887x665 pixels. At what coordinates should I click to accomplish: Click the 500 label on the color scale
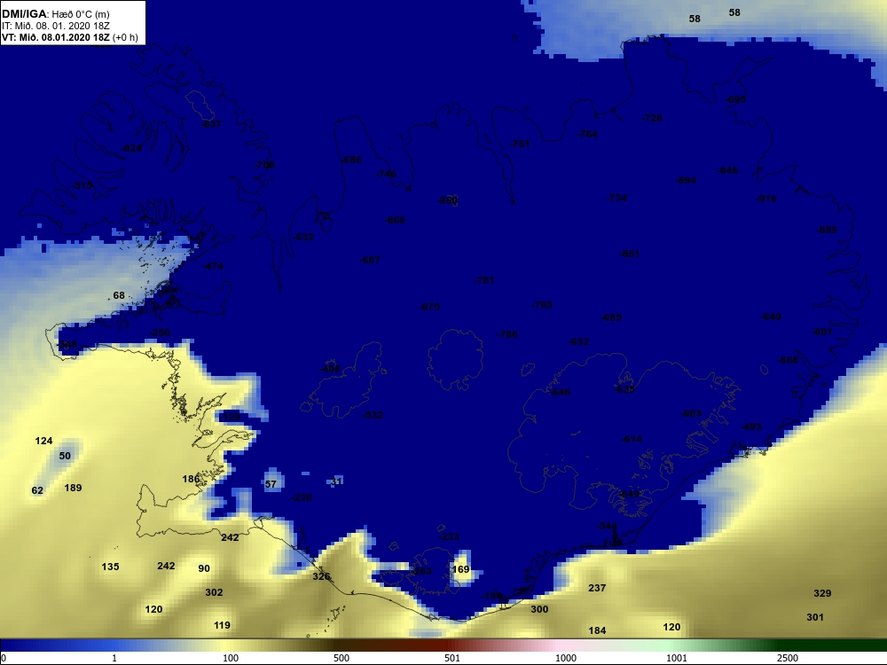coord(341,658)
